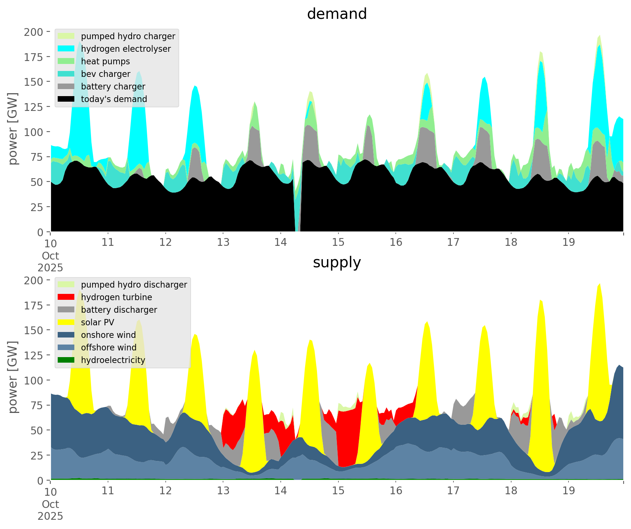
Task: Select the offshore wind legend label
Action: click(109, 347)
